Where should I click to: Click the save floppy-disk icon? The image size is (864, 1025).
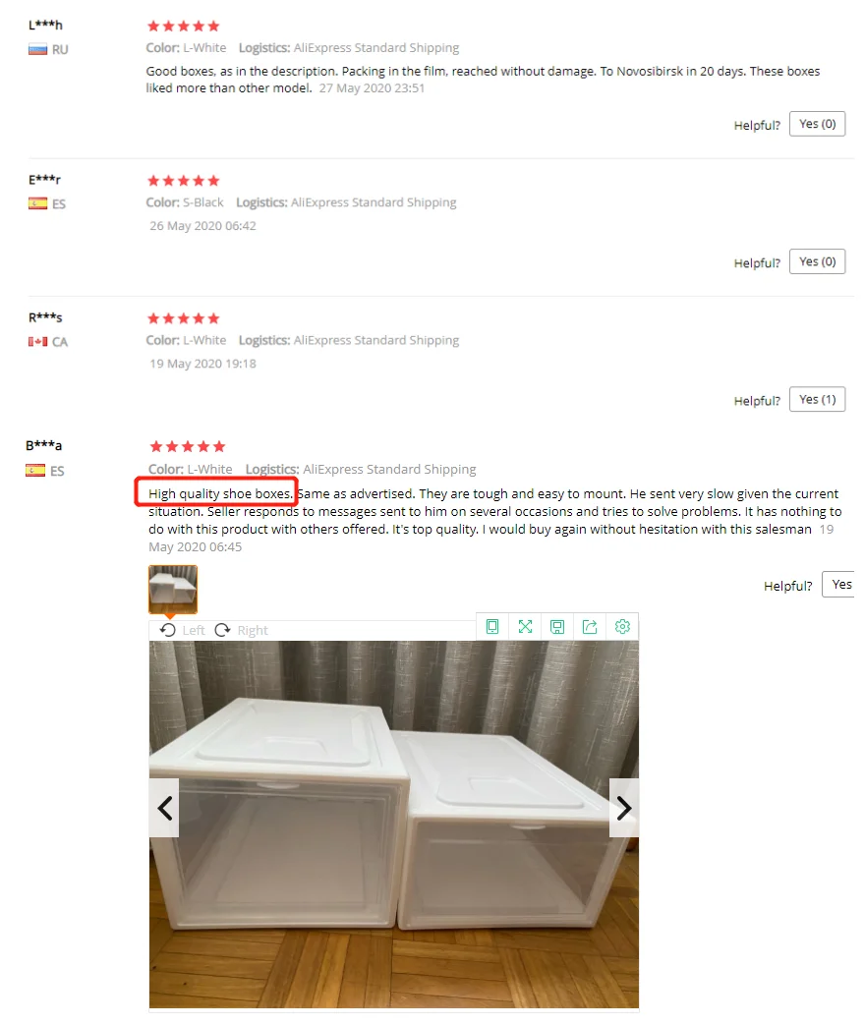(557, 627)
